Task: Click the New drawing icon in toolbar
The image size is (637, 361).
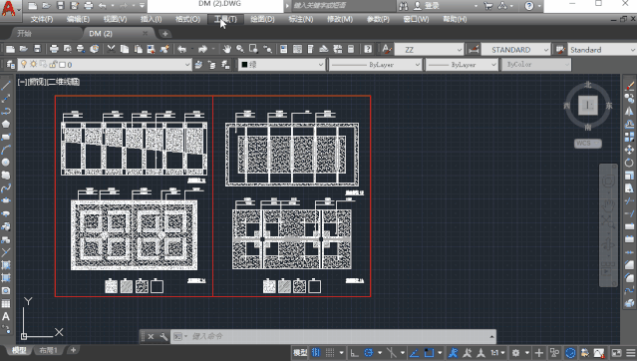Action: pos(11,49)
